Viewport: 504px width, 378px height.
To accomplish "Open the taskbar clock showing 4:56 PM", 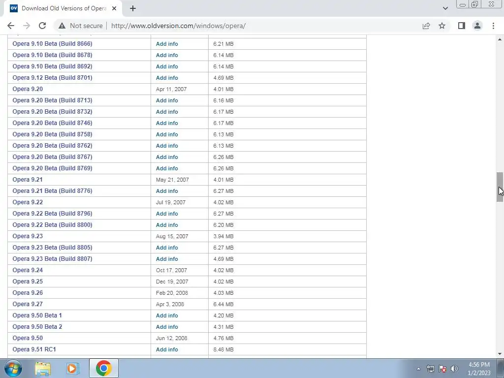I will pyautogui.click(x=479, y=369).
